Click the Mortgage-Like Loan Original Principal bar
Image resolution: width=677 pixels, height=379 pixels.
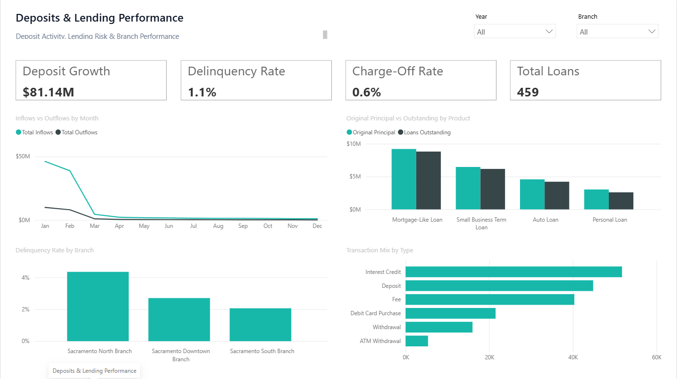[404, 179]
